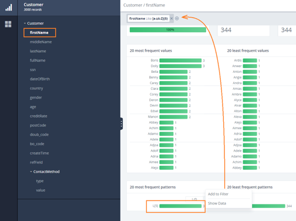This screenshot has width=296, height=221.
Task: Click the Boris frequency bar
Action: point(180,61)
